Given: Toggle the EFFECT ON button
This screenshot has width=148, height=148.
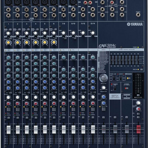Looking at the screenshot, I should (104, 109).
